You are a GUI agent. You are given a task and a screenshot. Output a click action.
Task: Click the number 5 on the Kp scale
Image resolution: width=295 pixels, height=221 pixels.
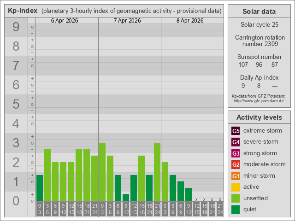16,105
